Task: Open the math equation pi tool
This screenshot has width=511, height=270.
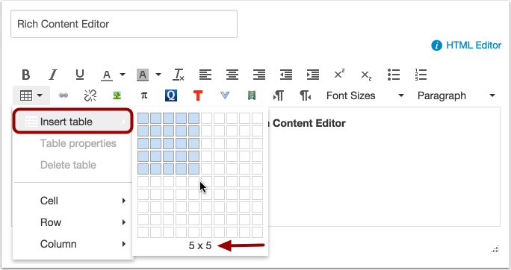Action: pyautogui.click(x=144, y=95)
